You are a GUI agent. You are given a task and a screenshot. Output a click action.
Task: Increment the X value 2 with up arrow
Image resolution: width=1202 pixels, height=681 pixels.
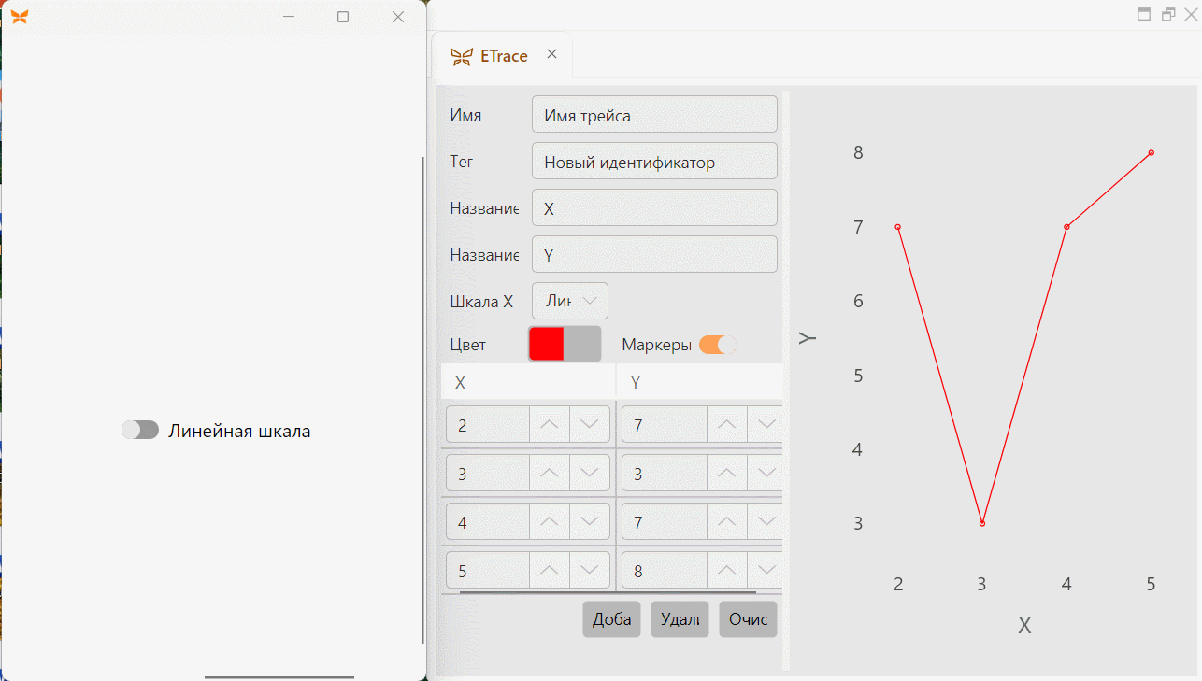point(550,424)
